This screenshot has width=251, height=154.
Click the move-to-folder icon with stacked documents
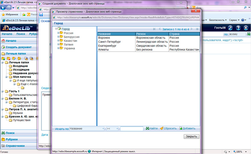31,58
